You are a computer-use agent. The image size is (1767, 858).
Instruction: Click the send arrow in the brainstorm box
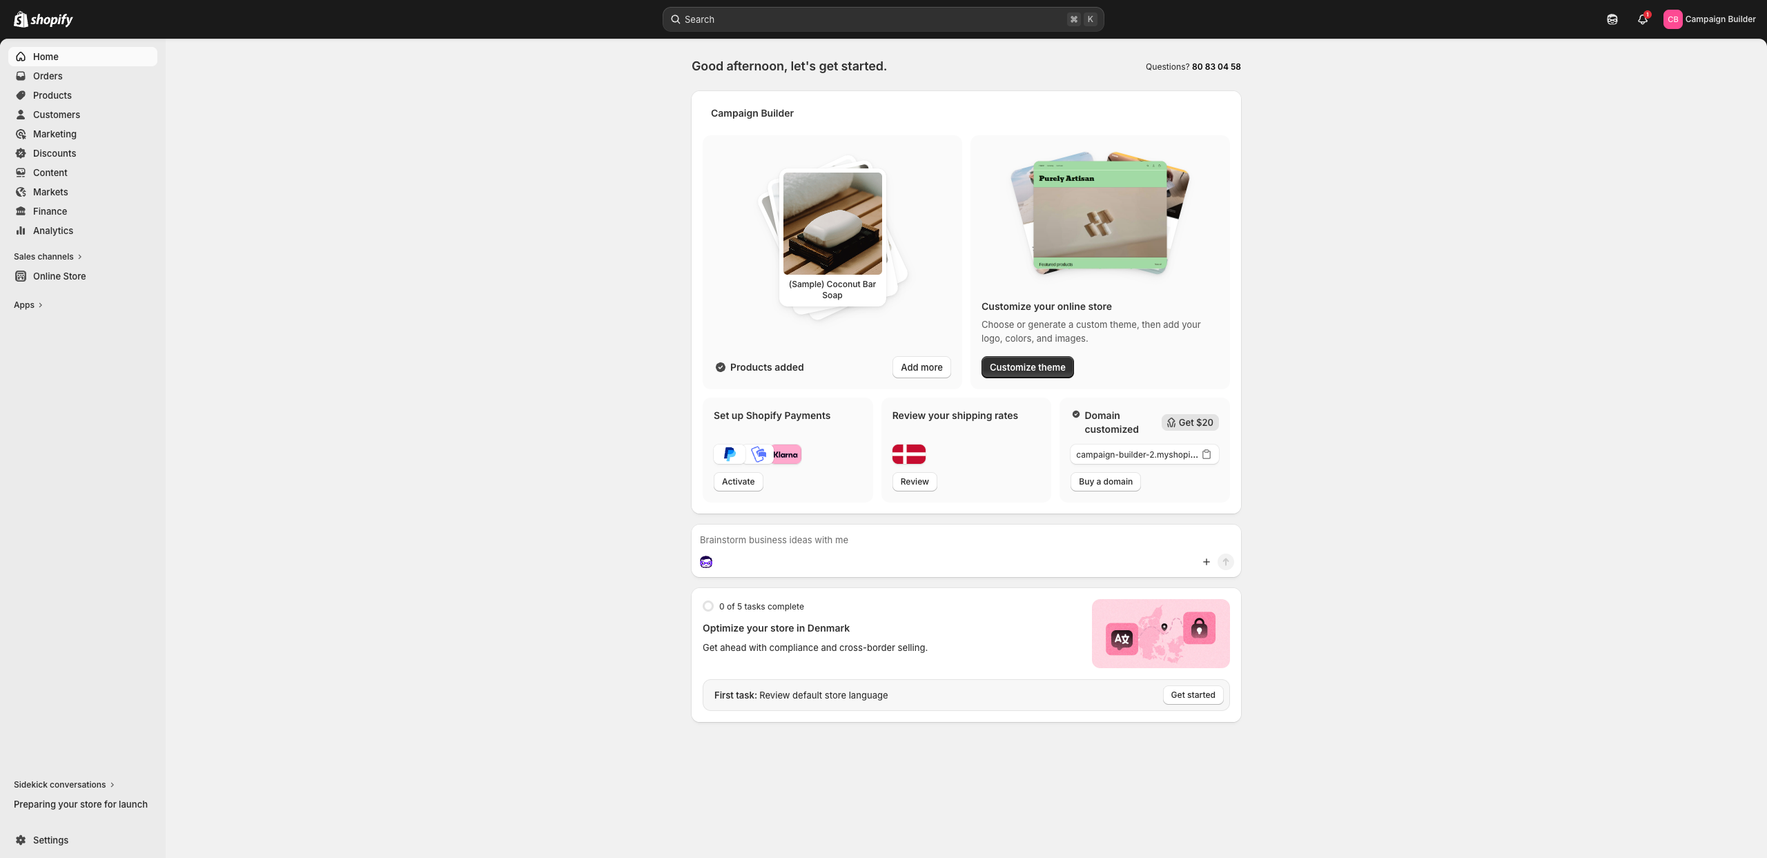coord(1225,562)
